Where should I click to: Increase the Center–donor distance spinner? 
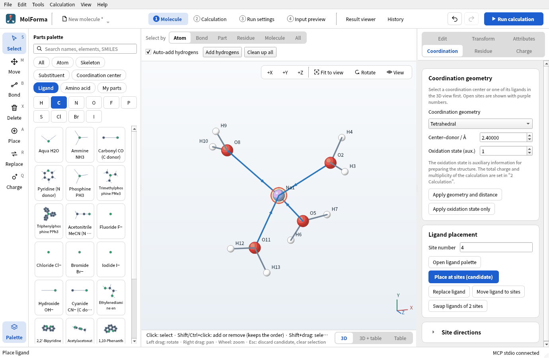529,135
